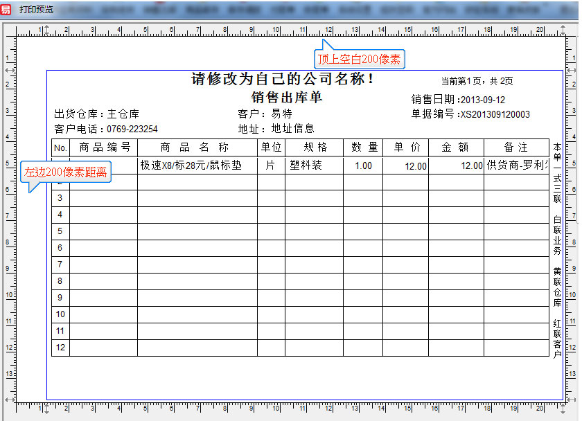This screenshot has width=582, height=421.
Task: Click the company name title text
Action: [283, 79]
